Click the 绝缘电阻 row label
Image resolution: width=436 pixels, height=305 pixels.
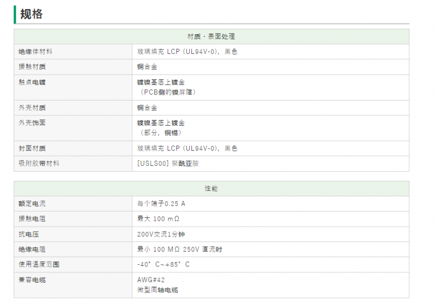(x=32, y=250)
